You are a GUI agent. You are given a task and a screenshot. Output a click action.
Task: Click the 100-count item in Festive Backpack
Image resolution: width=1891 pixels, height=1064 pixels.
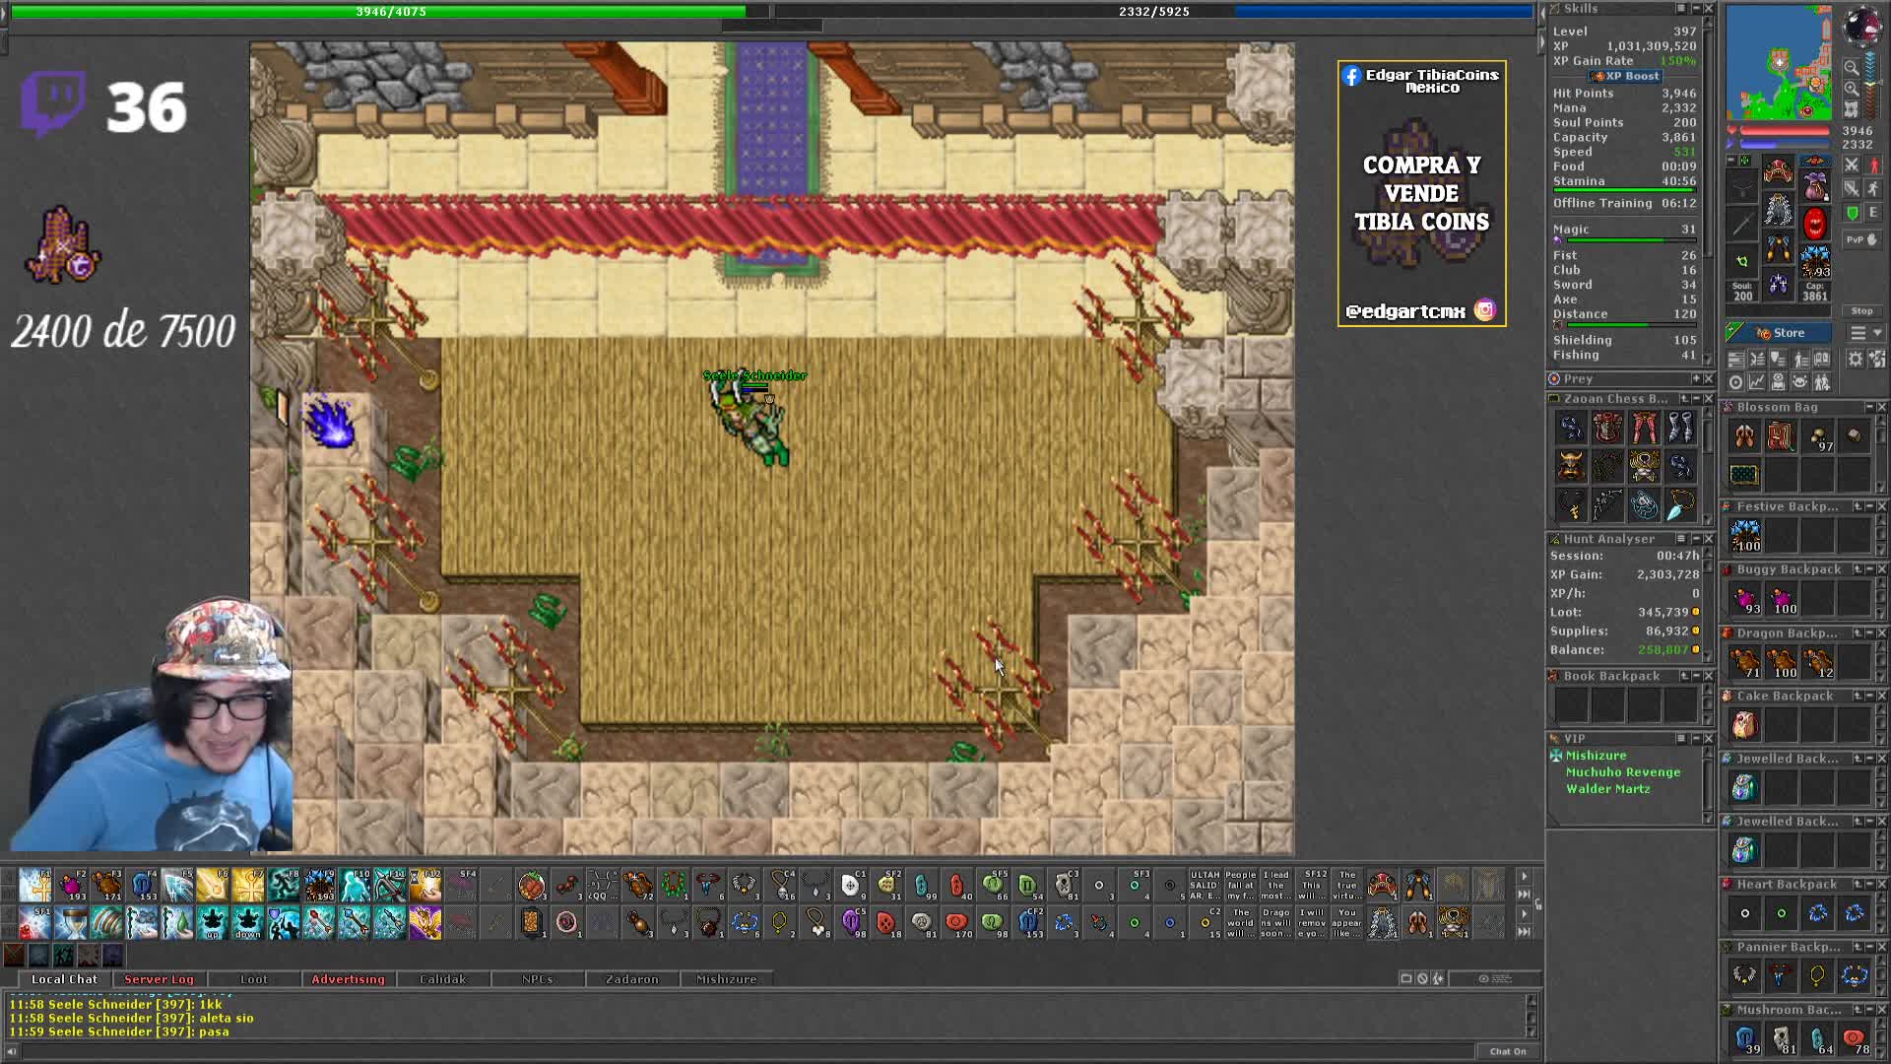[x=1745, y=536]
